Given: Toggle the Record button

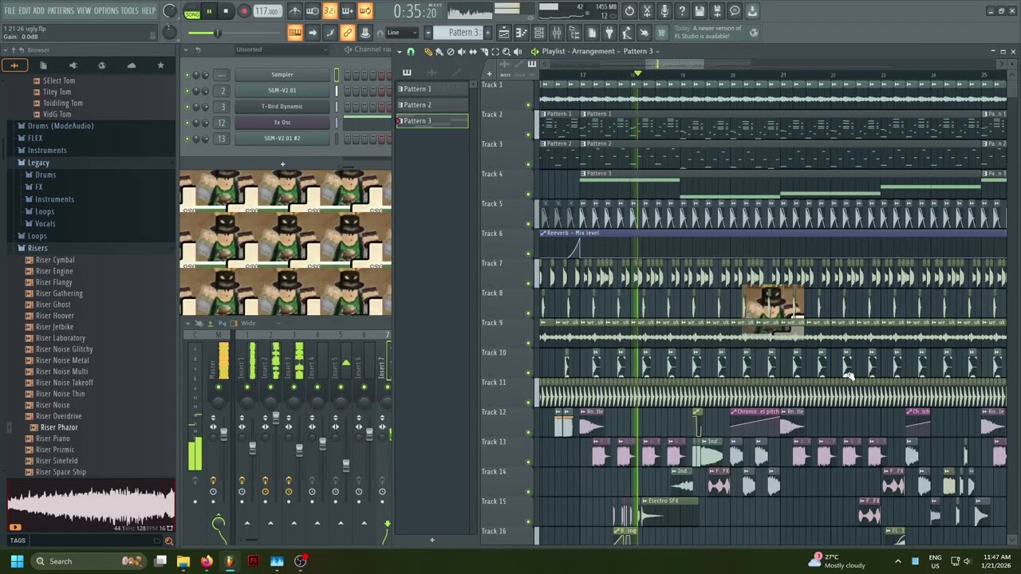Looking at the screenshot, I should 244,11.
